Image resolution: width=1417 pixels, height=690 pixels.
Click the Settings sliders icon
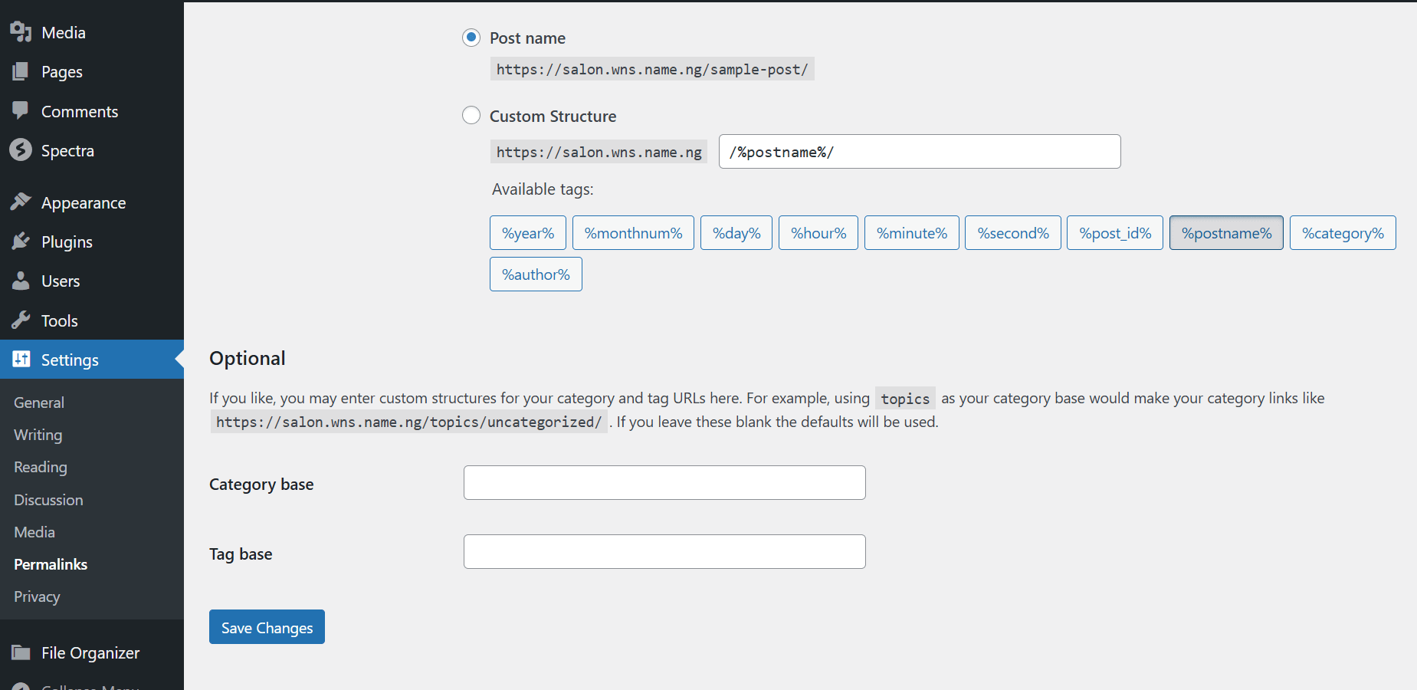[21, 359]
